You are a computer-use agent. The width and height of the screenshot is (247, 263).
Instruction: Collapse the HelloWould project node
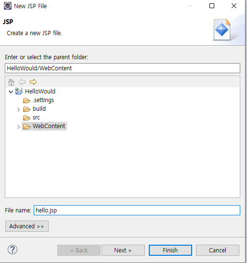11,92
